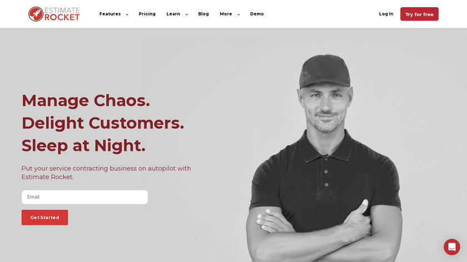This screenshot has height=262, width=467.
Task: Open the Demo page link
Action: coord(257,14)
